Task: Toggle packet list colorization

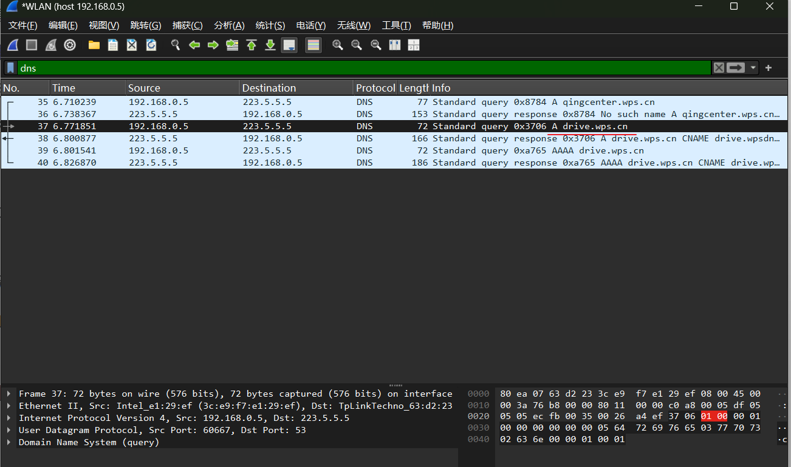Action: pyautogui.click(x=313, y=45)
